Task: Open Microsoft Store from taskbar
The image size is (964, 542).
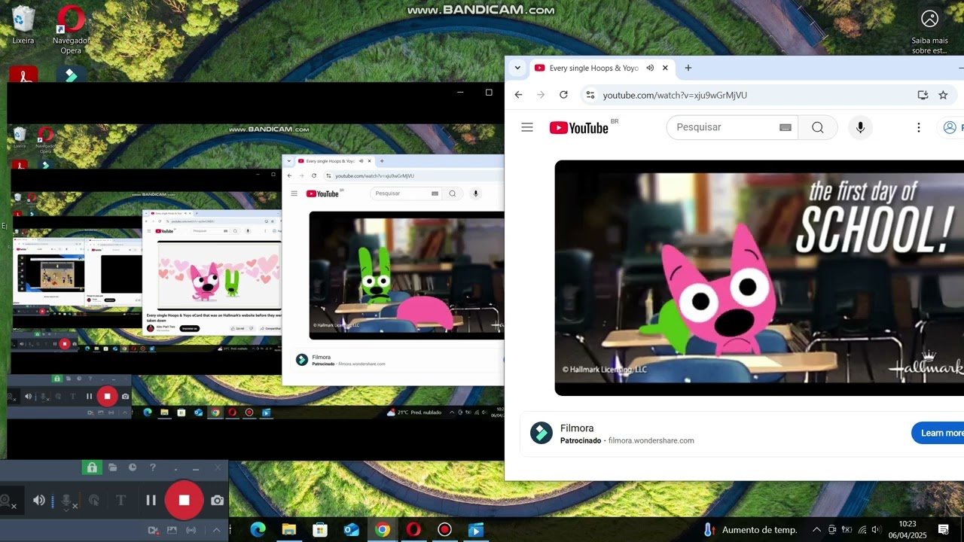Action: pos(320,530)
